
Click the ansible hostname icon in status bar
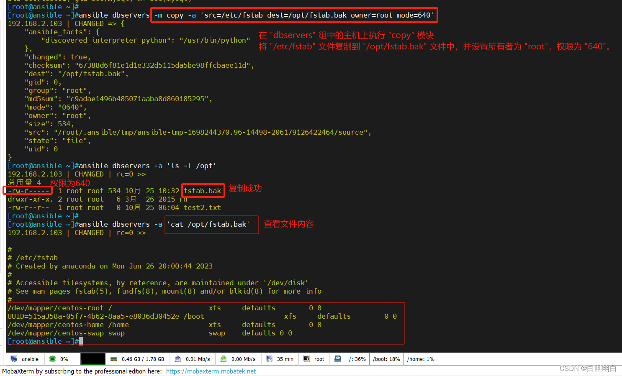(x=14, y=359)
